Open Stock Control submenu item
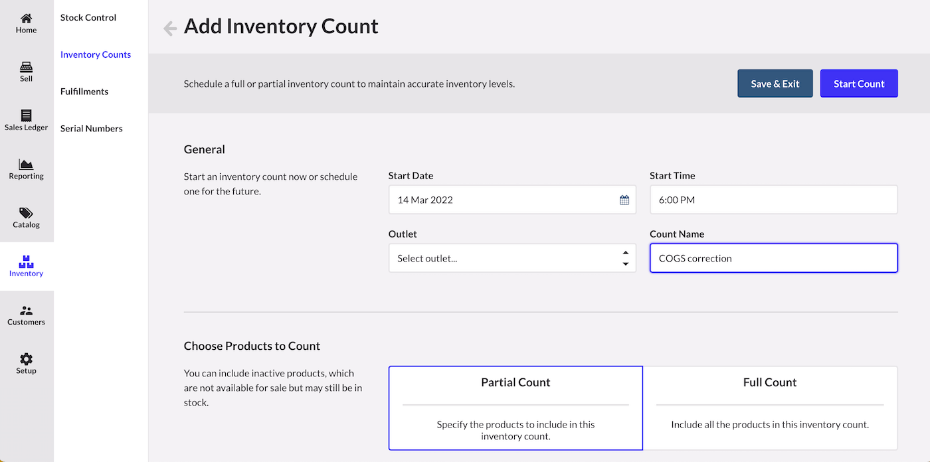Screen dimensions: 930x462 pyautogui.click(x=88, y=17)
